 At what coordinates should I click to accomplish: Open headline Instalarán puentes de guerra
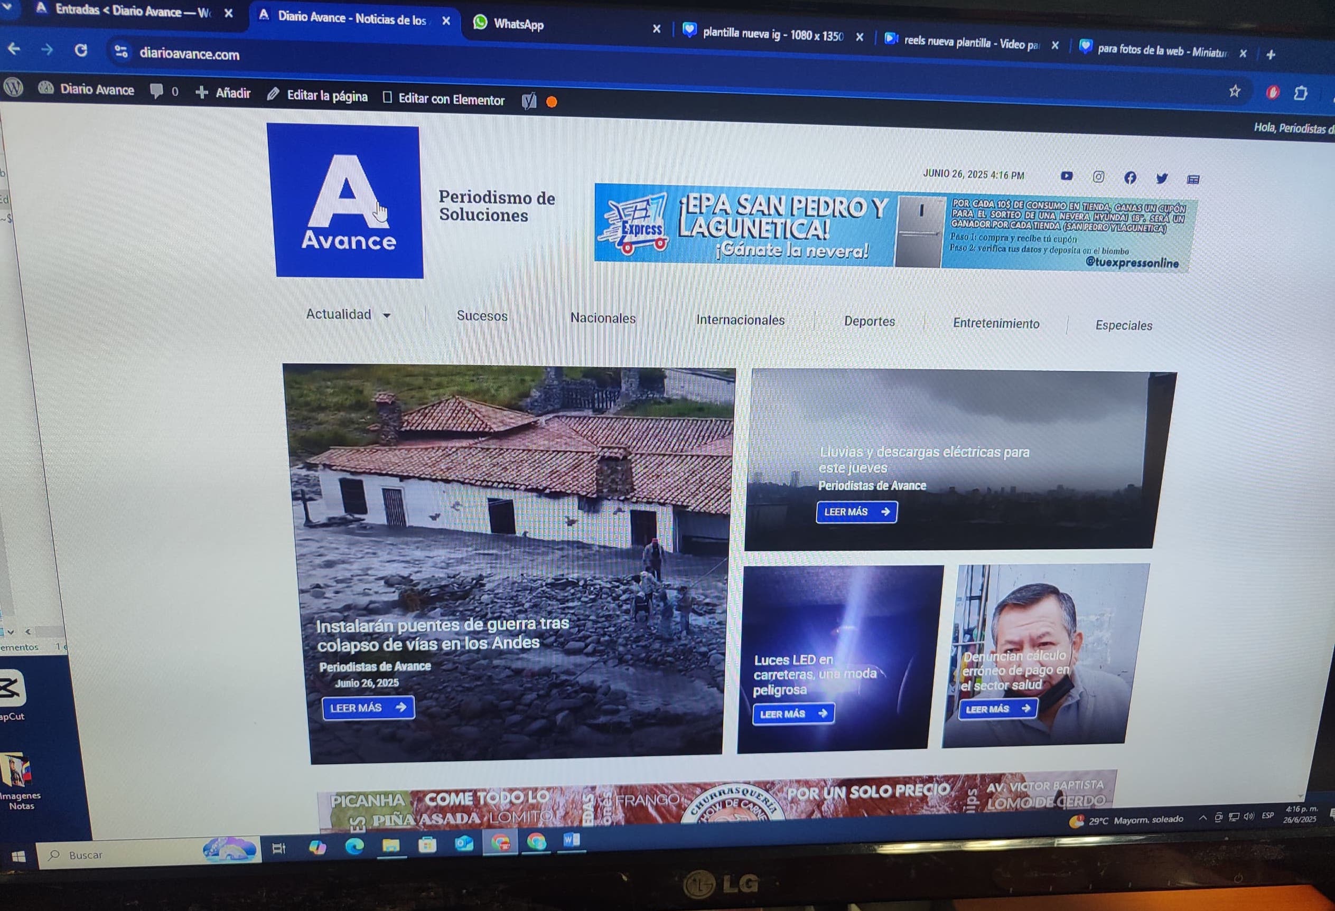click(x=442, y=634)
